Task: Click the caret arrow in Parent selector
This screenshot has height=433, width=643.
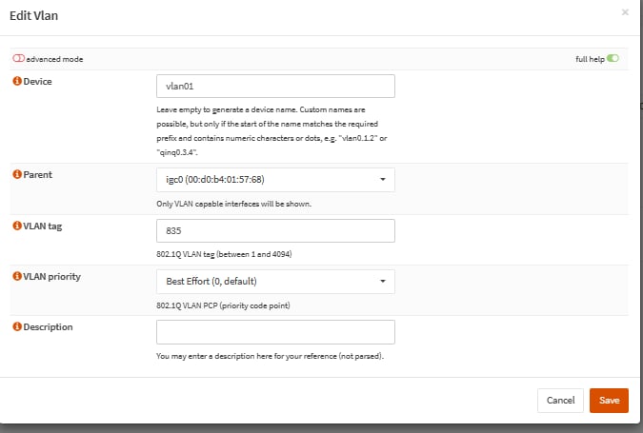Action: [x=383, y=180]
